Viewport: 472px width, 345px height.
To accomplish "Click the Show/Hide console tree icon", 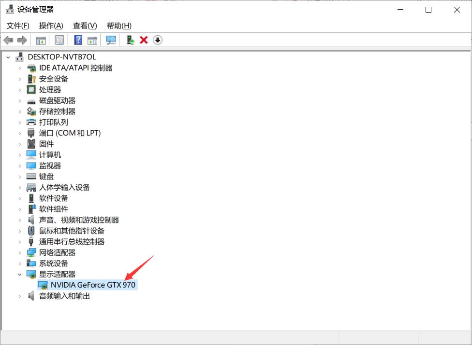I will tap(41, 40).
